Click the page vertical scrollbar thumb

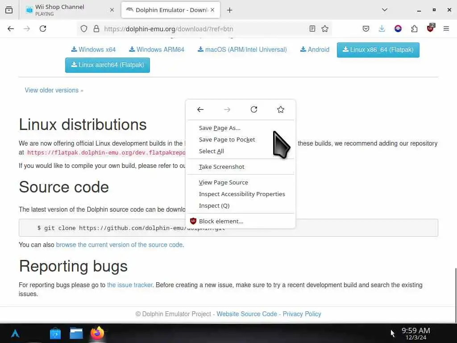pyautogui.click(x=455, y=295)
